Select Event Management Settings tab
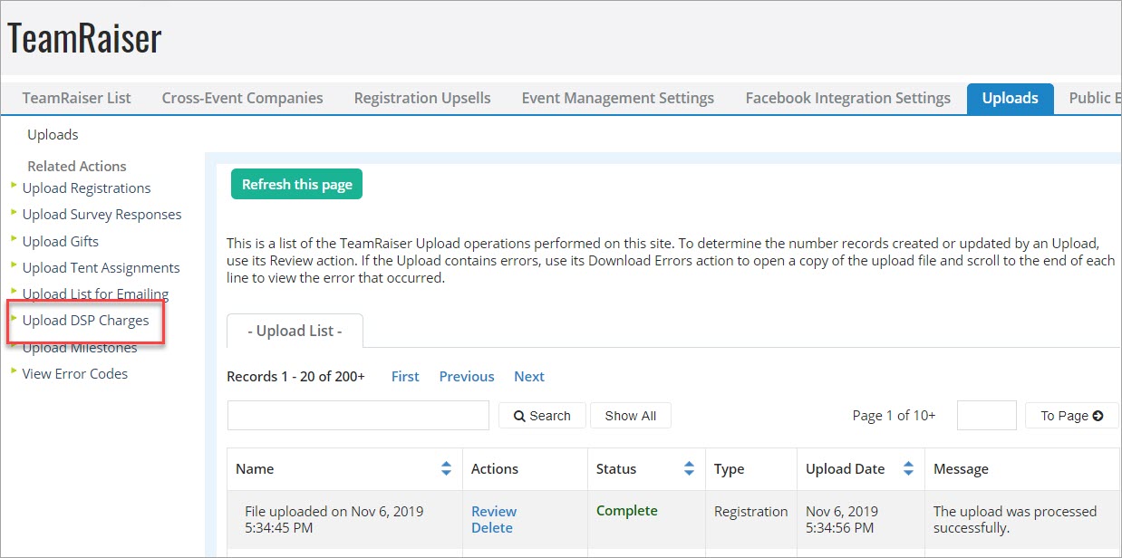1122x558 pixels. pos(617,98)
